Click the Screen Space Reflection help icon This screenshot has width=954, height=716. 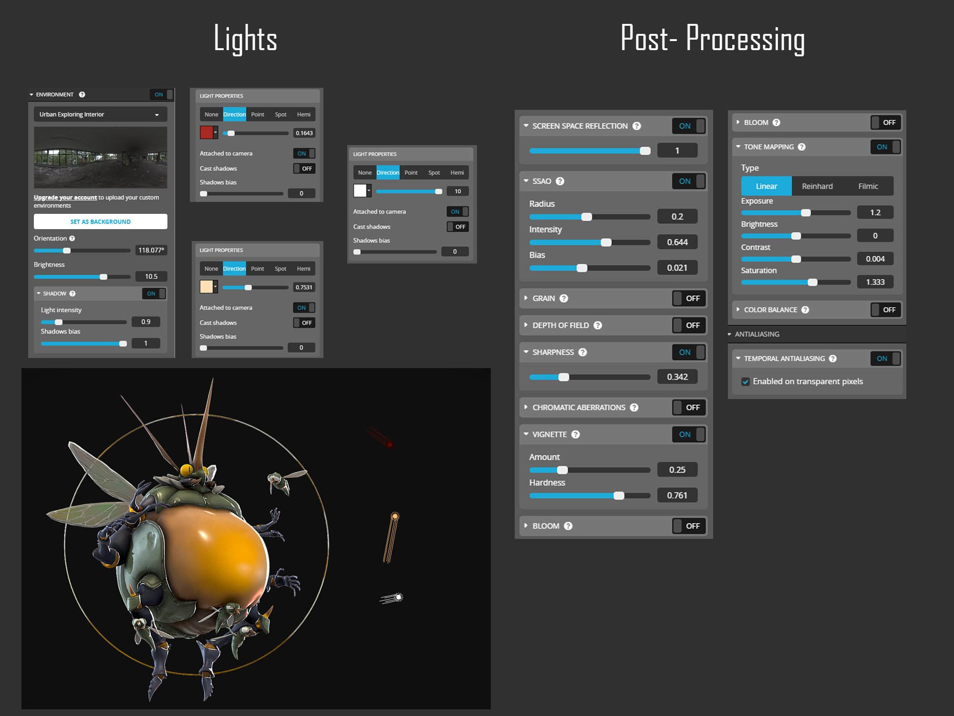coord(636,126)
